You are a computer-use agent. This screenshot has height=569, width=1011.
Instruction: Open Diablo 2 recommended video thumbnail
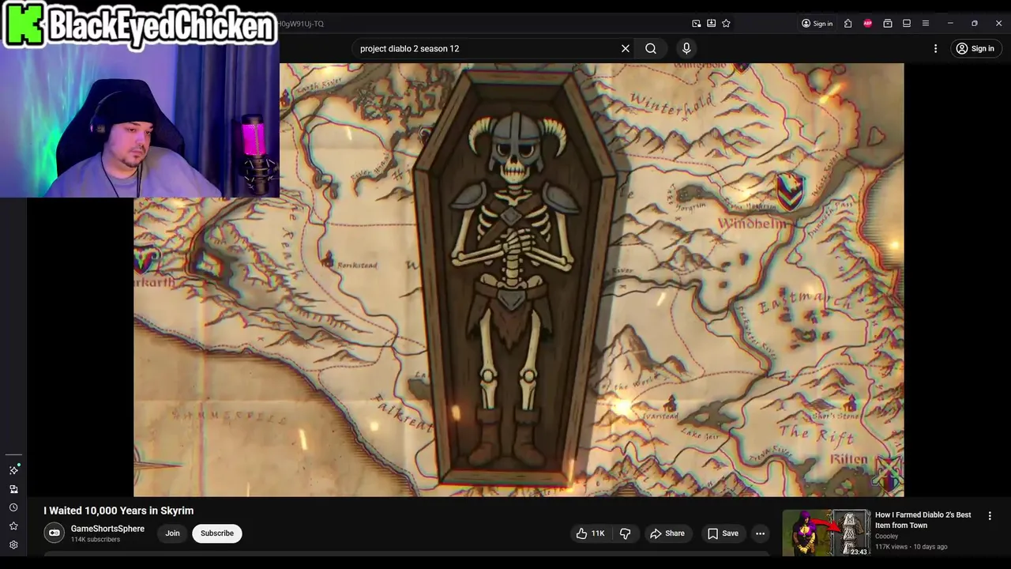[825, 533]
